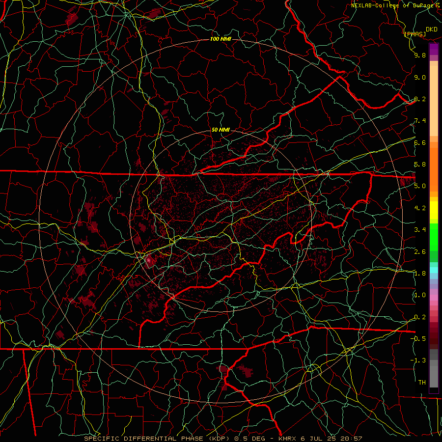The height and width of the screenshot is (442, 442).
Task: Pick the cyan swatch on the color scale
Action: click(x=434, y=270)
